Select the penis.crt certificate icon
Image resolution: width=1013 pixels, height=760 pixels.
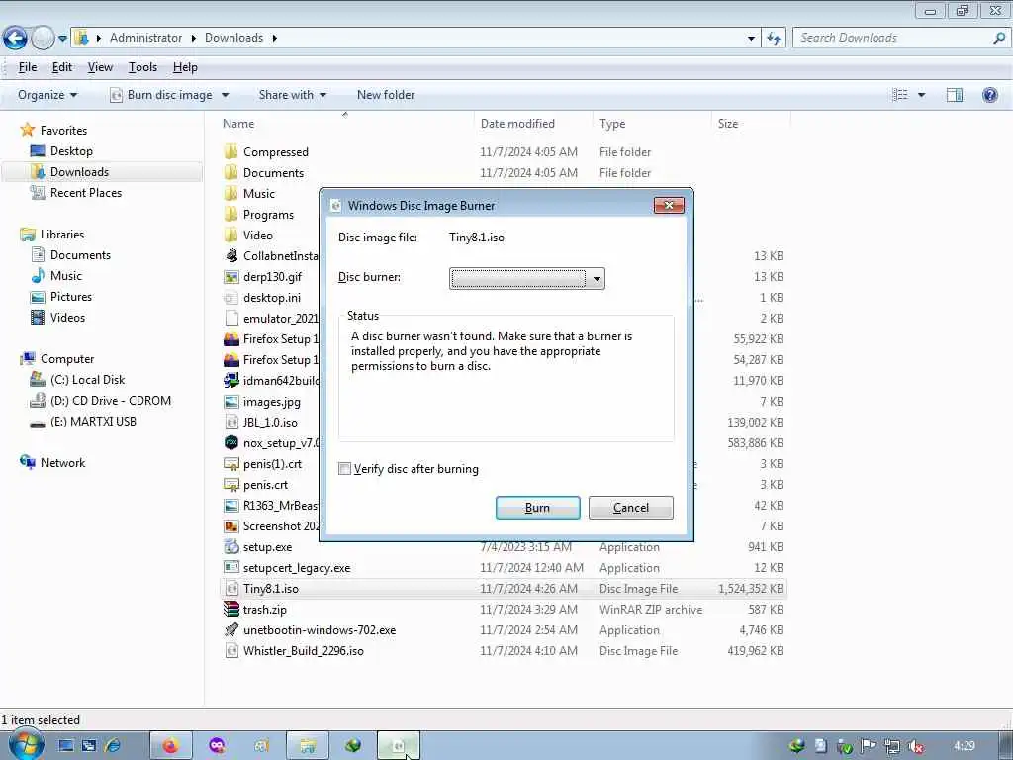pyautogui.click(x=231, y=485)
